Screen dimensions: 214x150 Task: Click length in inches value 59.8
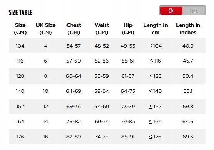click(188, 106)
